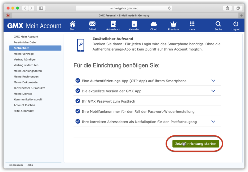The width and height of the screenshot is (248, 172).
Task: Click the smartphone key icon
Action: [81, 45]
